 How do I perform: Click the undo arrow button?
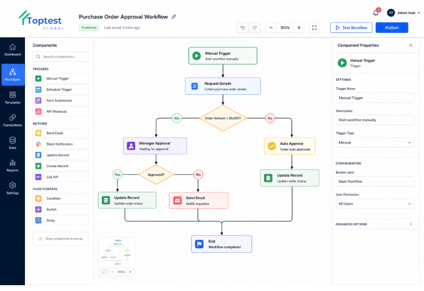click(243, 28)
